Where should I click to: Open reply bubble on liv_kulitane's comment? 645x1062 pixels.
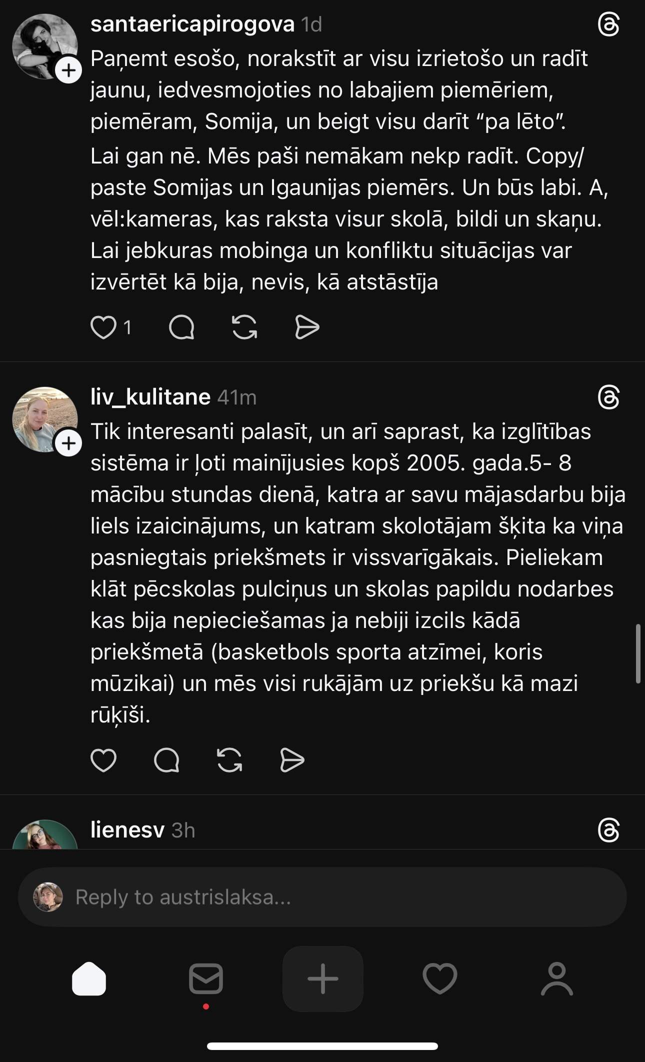(x=166, y=760)
